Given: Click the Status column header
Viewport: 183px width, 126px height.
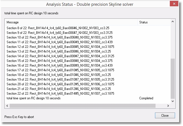Looking at the screenshot, I should pos(154,22).
